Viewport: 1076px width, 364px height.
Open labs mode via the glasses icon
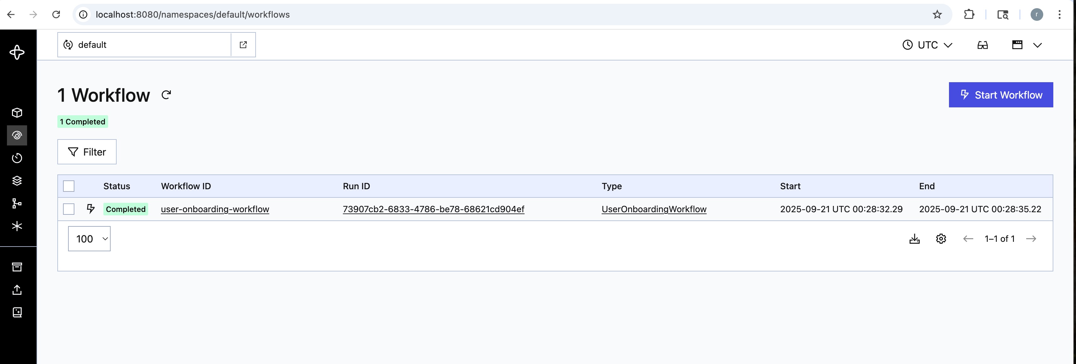click(x=982, y=45)
